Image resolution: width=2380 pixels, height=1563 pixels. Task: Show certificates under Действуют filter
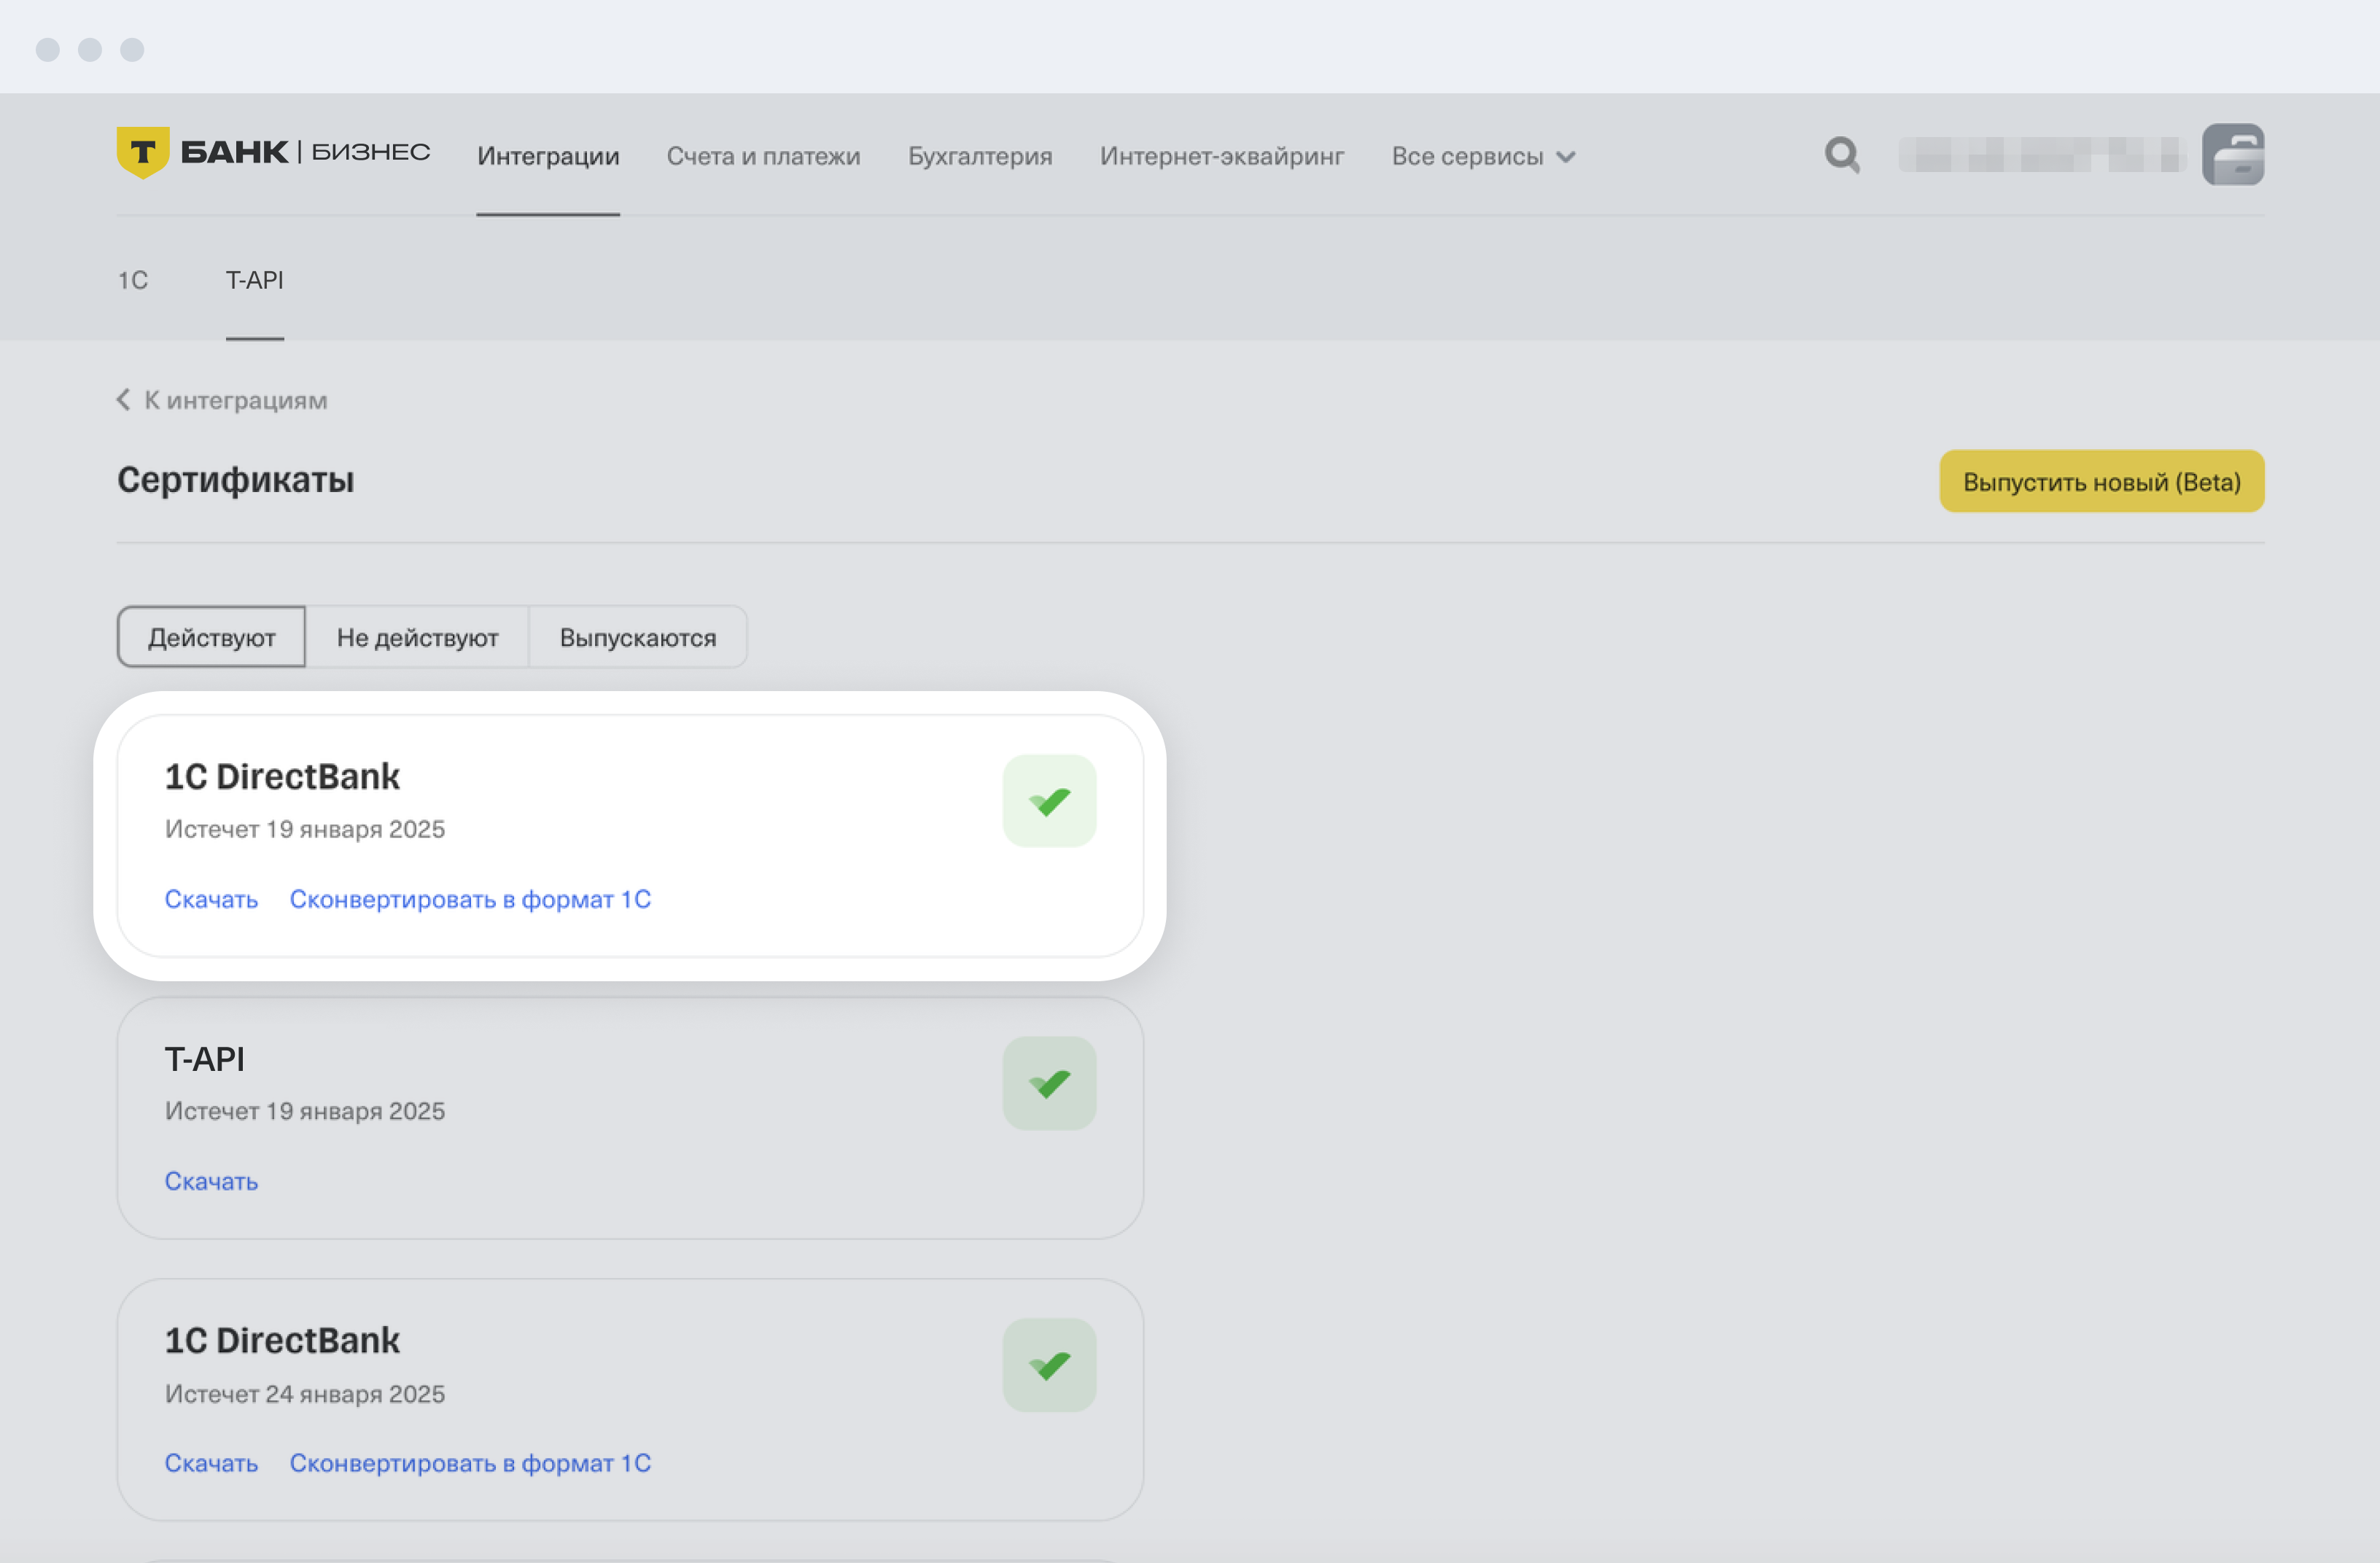(x=211, y=637)
